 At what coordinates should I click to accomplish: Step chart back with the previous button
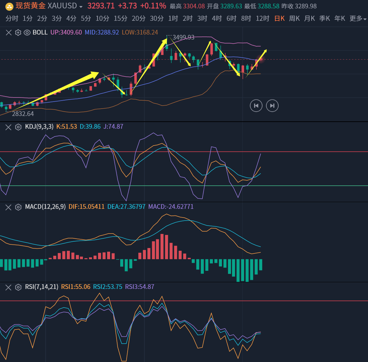256,106
